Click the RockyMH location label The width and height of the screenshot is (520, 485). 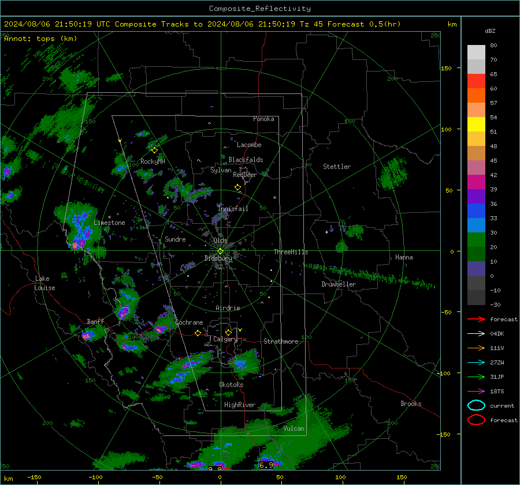[153, 161]
